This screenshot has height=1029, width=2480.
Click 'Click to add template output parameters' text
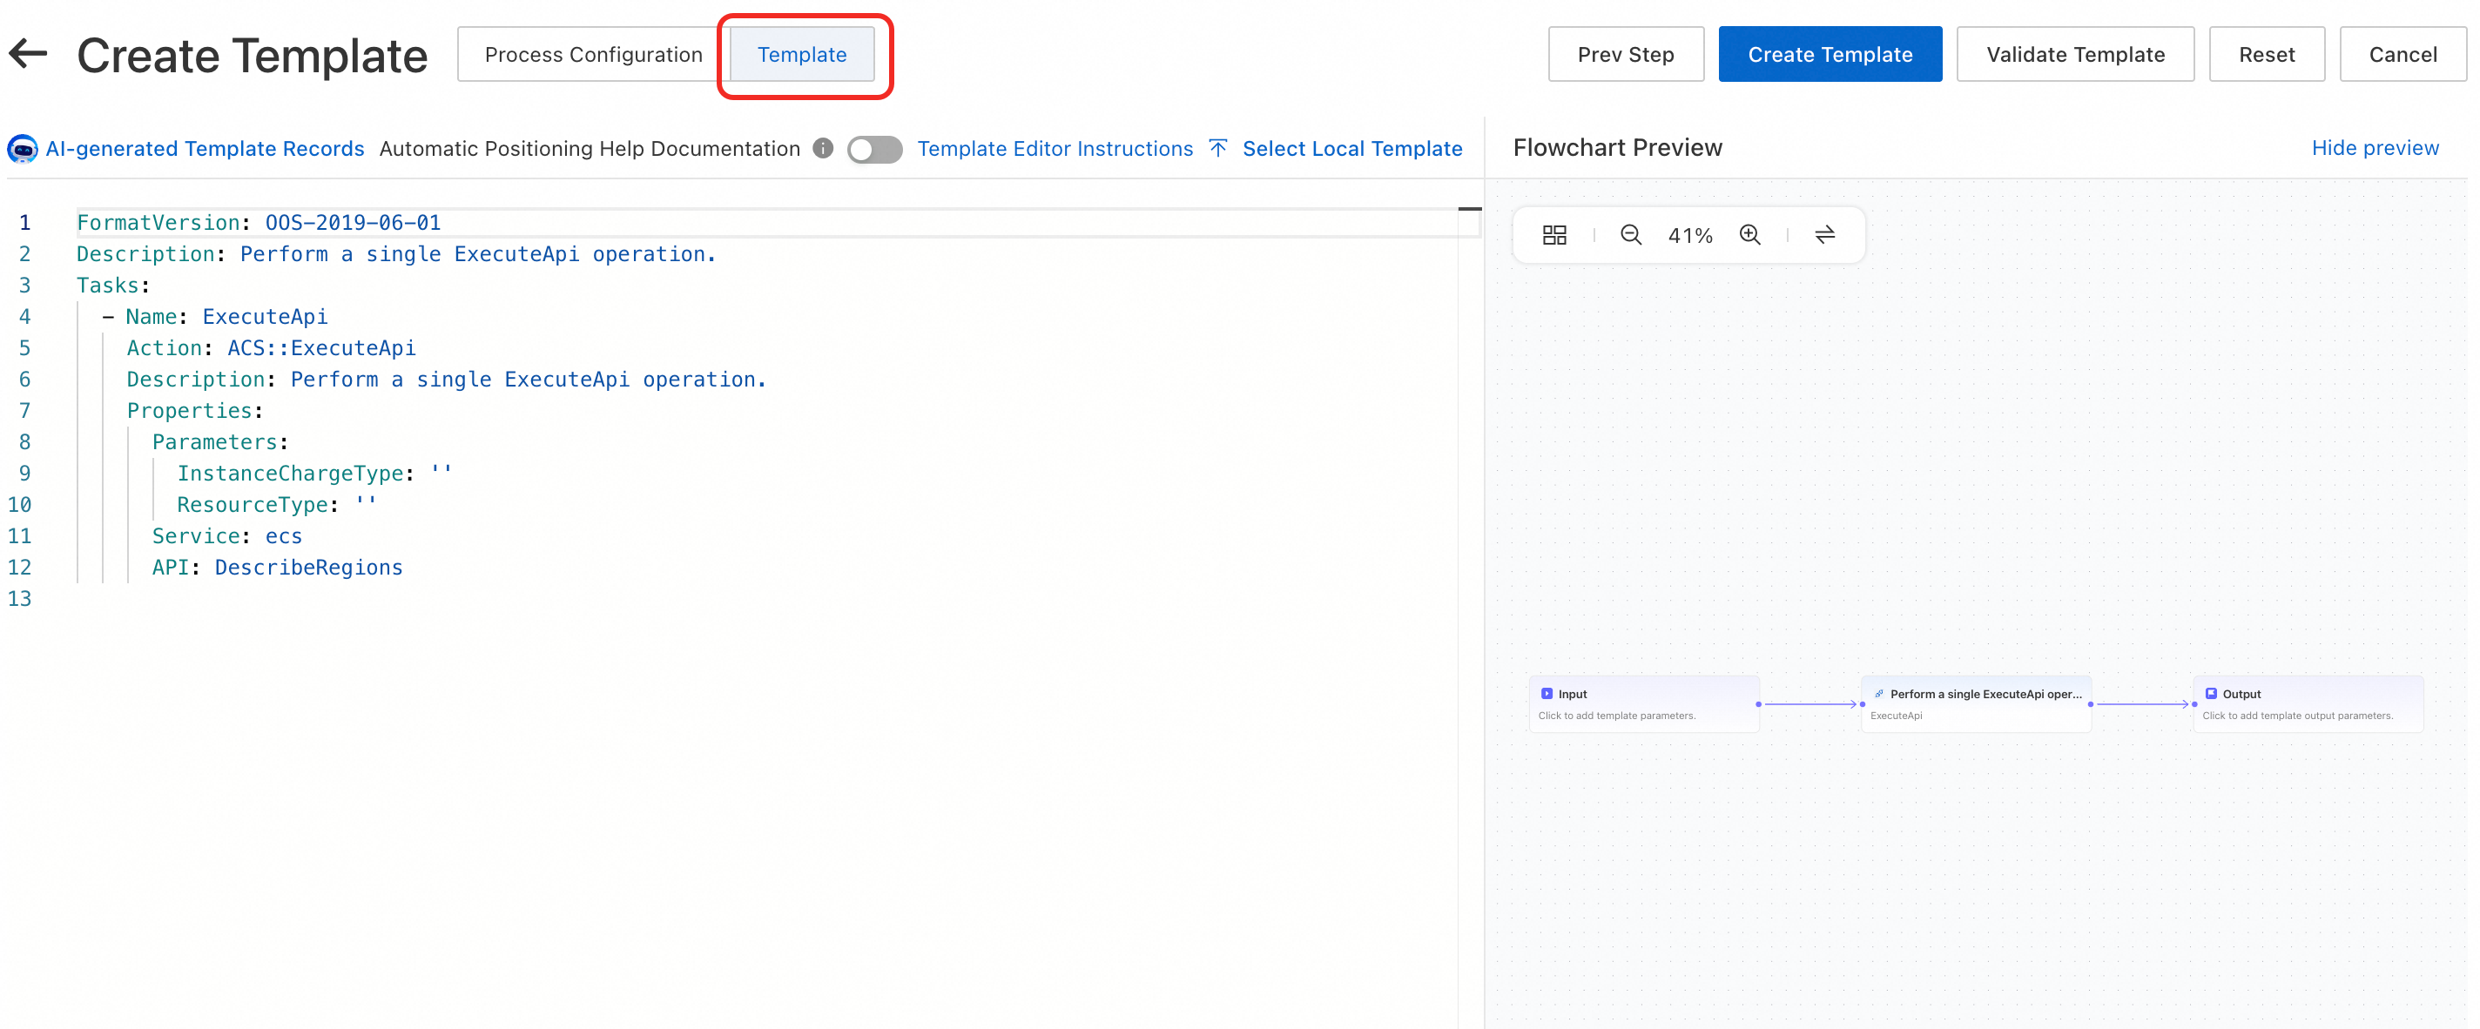tap(2297, 716)
